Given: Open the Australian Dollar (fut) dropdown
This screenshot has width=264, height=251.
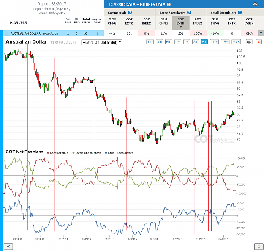Looking at the screenshot, I should coord(102,42).
